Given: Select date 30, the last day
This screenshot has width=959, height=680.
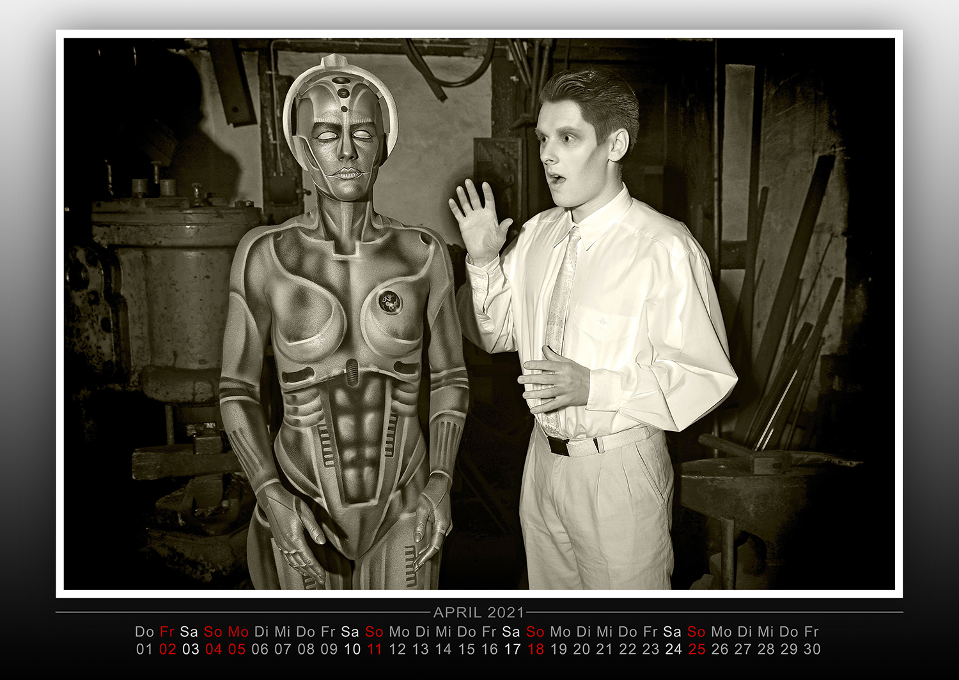Looking at the screenshot, I should point(812,649).
